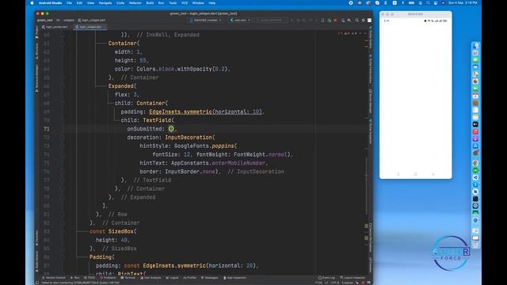507x285 pixels.
Task: Toggle the Flutter Inspector side panel
Action: (370, 132)
